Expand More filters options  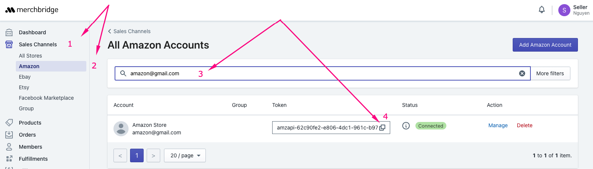point(550,73)
